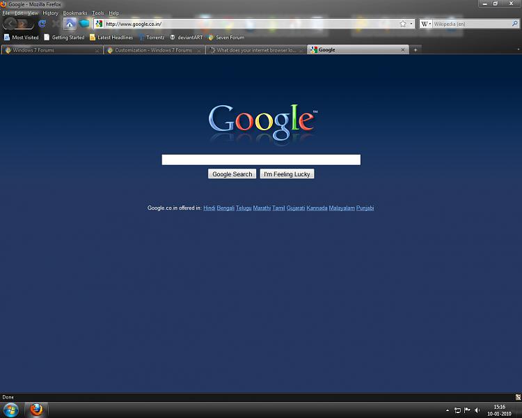
Task: Click the Google site favicon in address bar
Action: (99, 24)
